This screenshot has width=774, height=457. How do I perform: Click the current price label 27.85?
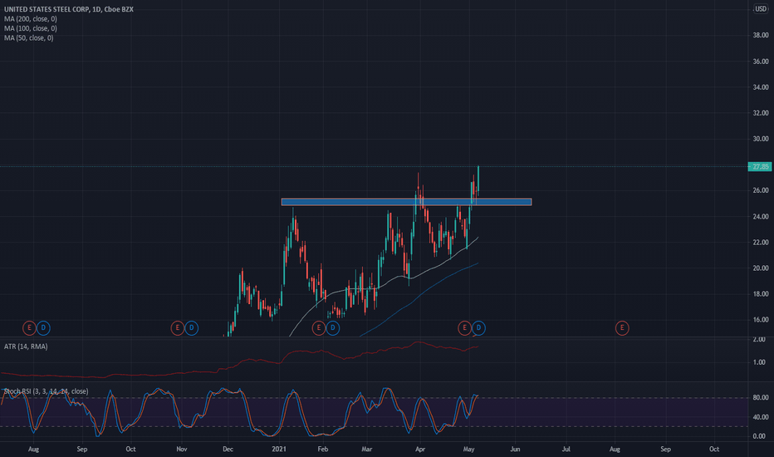tap(760, 167)
